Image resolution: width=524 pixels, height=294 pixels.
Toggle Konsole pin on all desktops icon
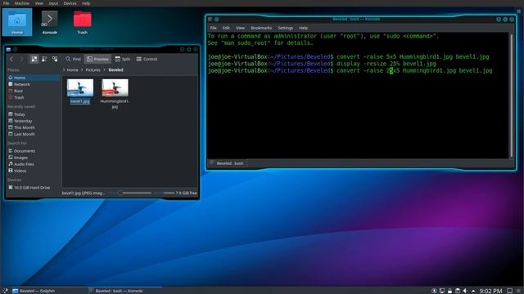coord(216,20)
